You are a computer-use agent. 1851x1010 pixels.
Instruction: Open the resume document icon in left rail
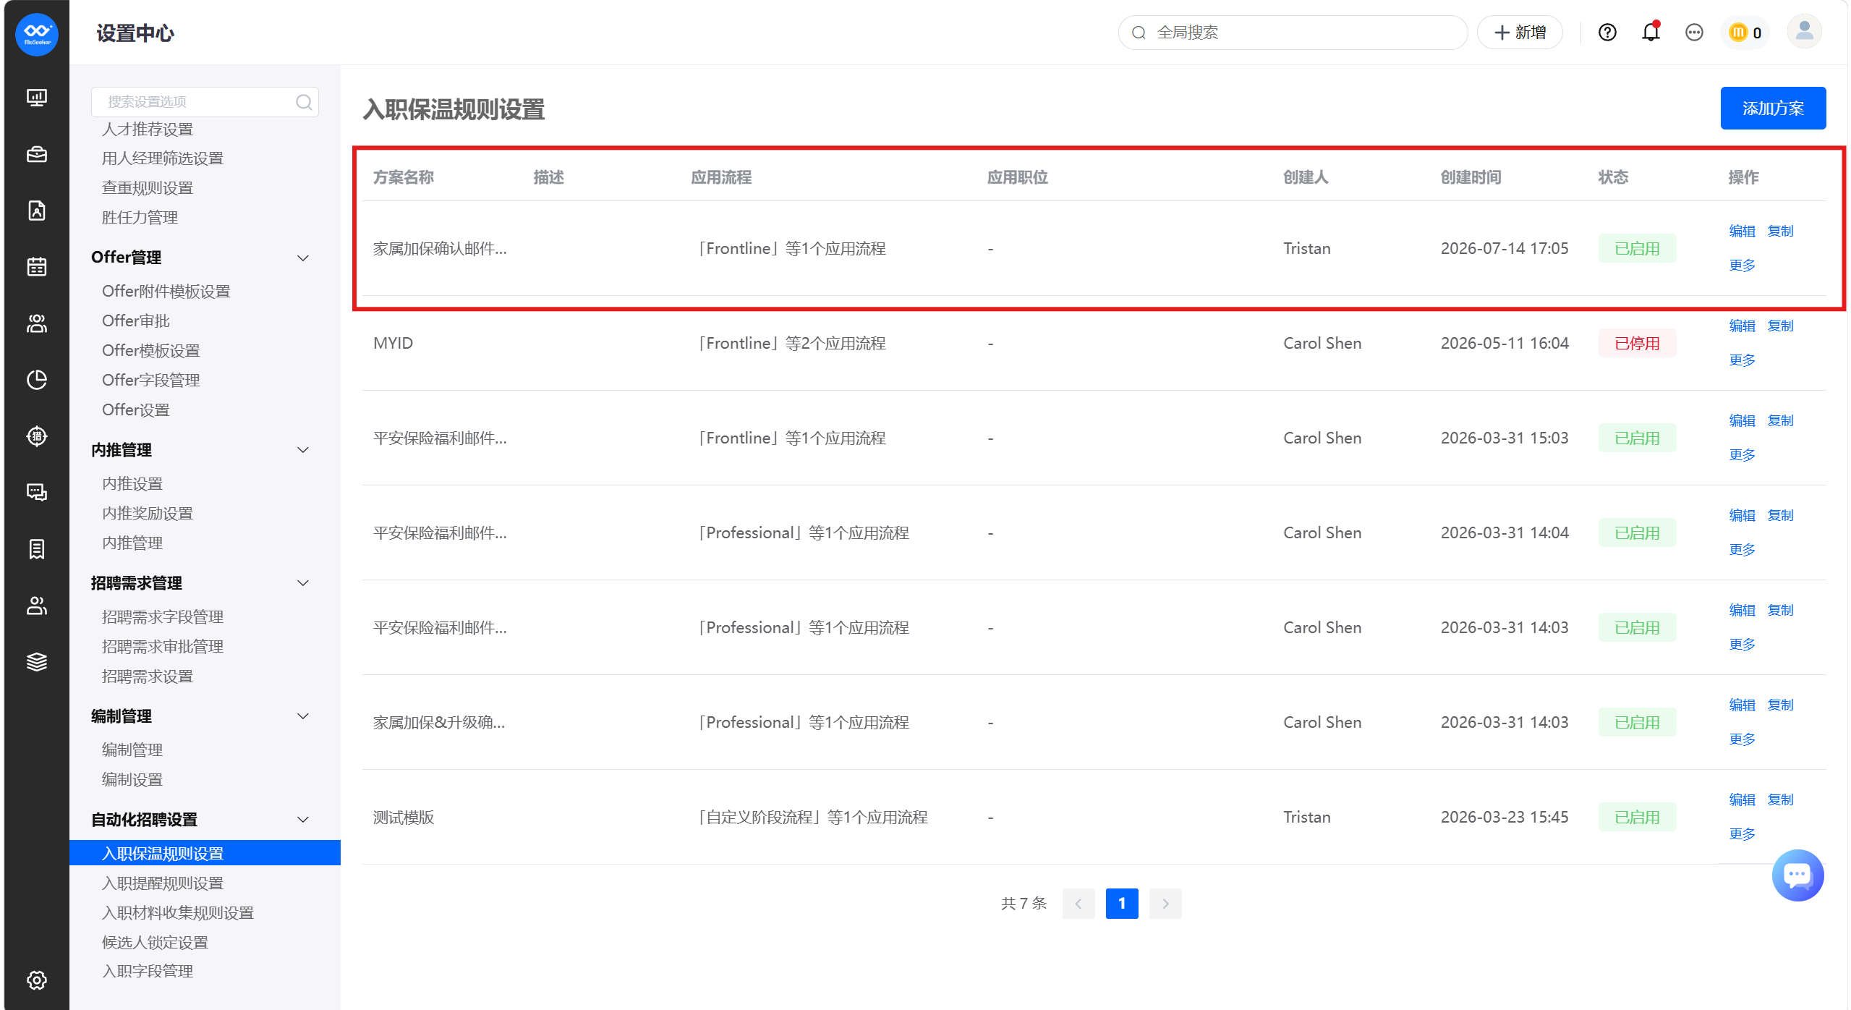tap(37, 211)
